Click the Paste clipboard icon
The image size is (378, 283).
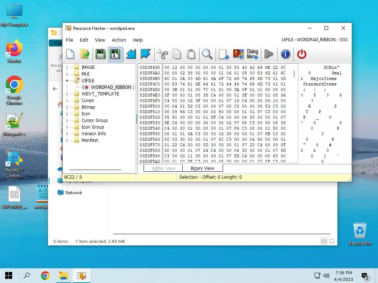191,54
